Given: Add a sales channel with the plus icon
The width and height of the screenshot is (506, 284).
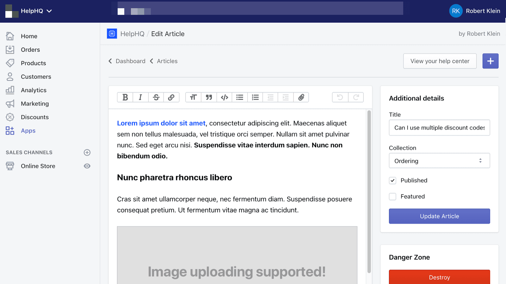Looking at the screenshot, I should pyautogui.click(x=87, y=152).
